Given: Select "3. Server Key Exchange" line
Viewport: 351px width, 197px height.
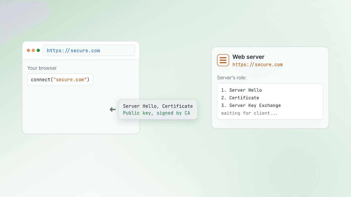Looking at the screenshot, I should [x=251, y=105].
